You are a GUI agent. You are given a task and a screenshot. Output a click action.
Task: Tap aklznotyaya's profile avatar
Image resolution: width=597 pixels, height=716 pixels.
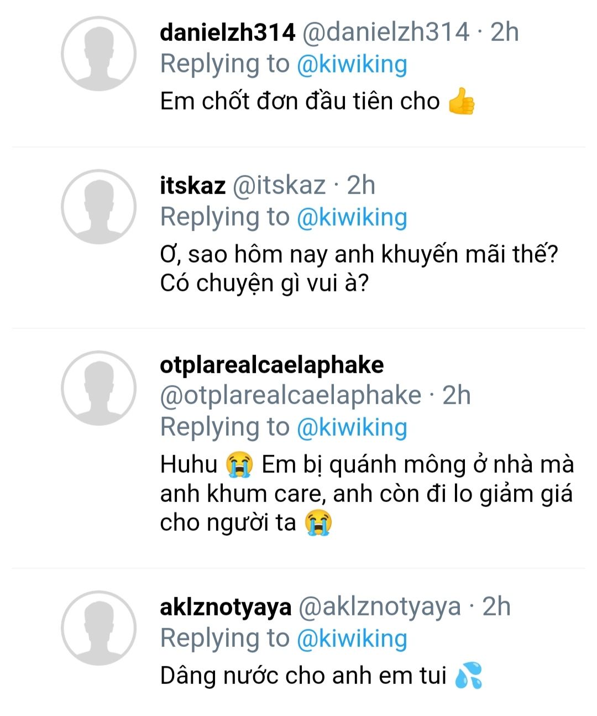98,628
